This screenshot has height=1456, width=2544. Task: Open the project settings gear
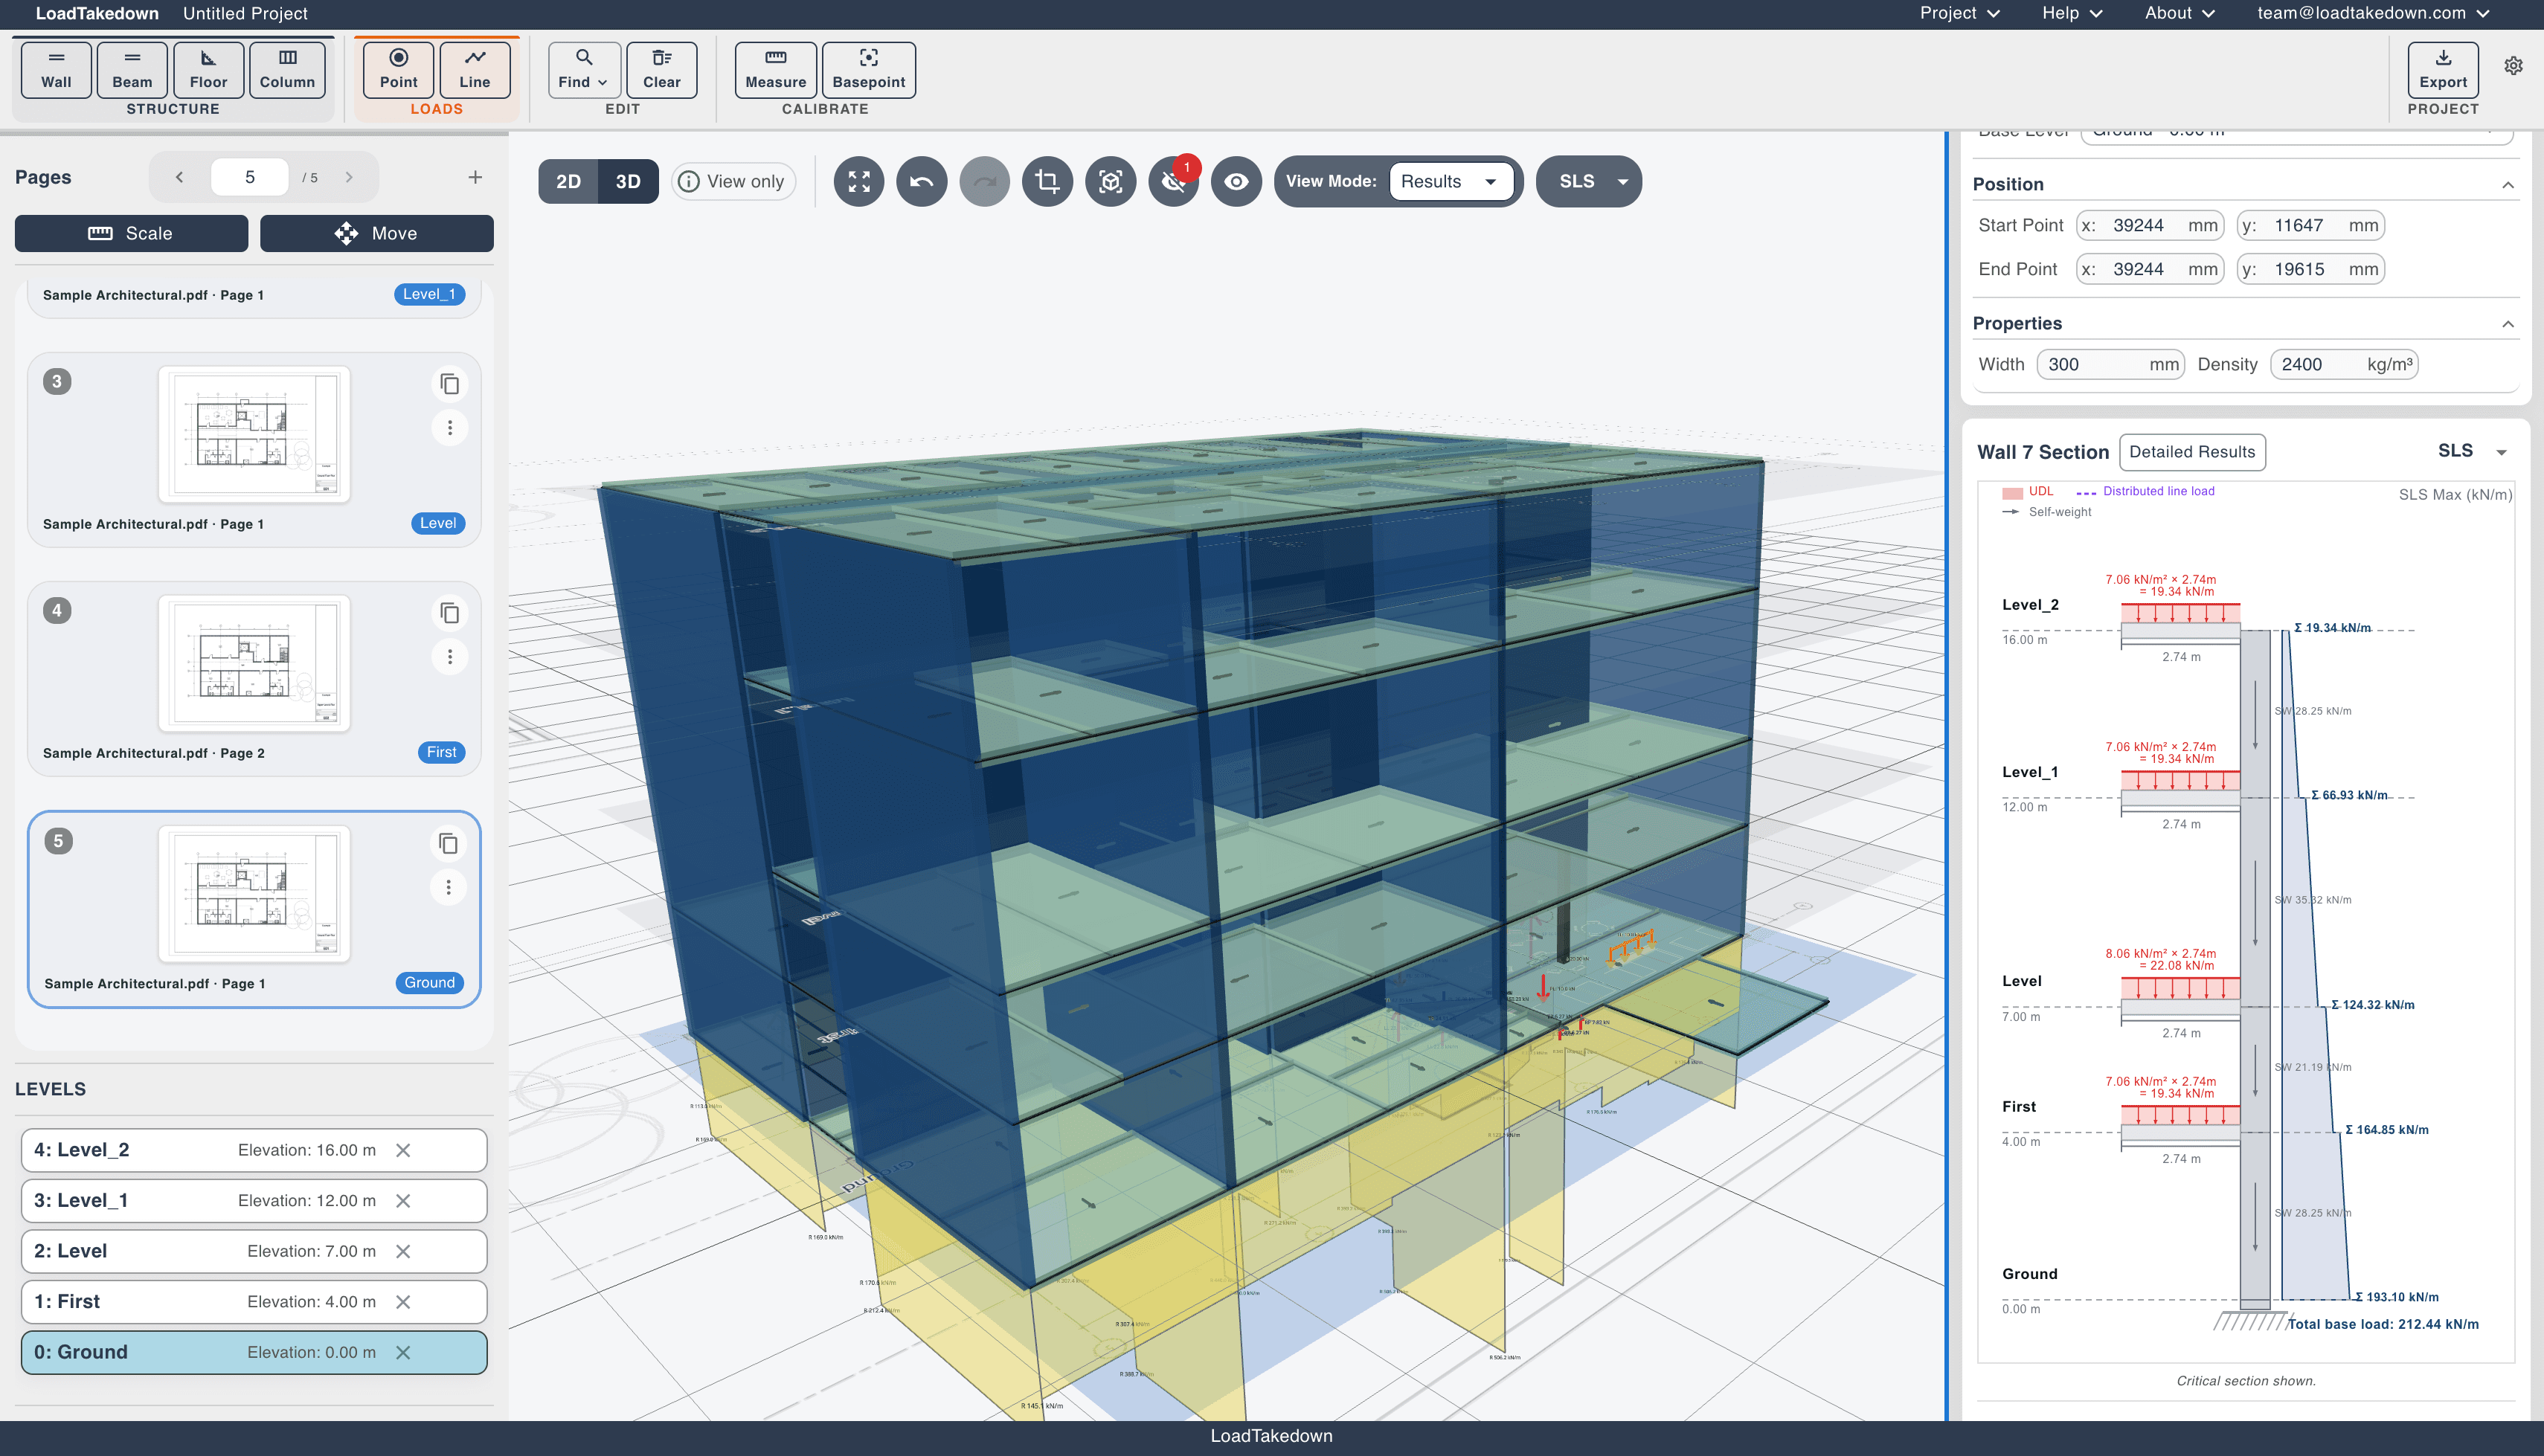tap(2513, 66)
